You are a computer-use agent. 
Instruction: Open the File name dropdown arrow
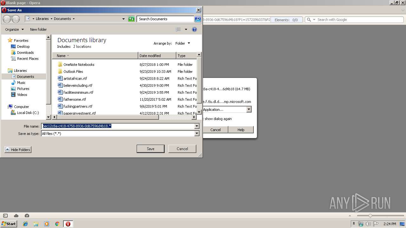point(197,126)
